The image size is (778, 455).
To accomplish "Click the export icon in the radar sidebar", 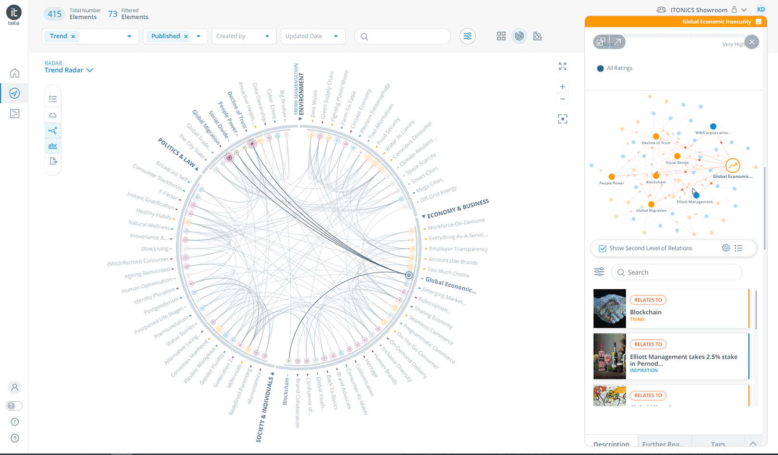I will 53,161.
